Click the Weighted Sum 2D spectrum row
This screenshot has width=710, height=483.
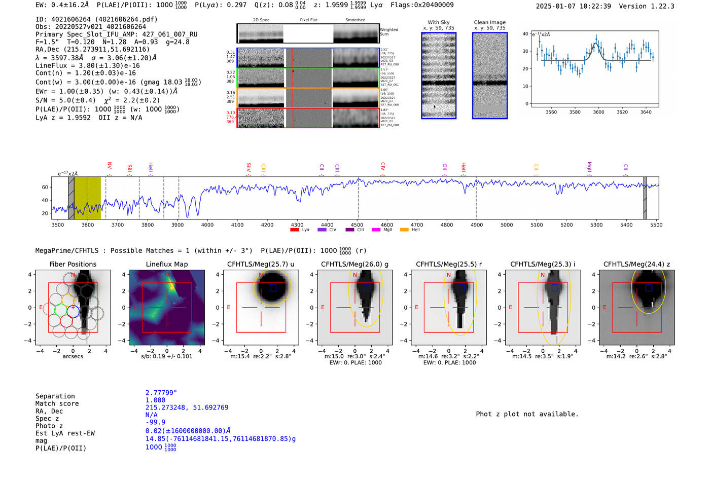point(308,33)
